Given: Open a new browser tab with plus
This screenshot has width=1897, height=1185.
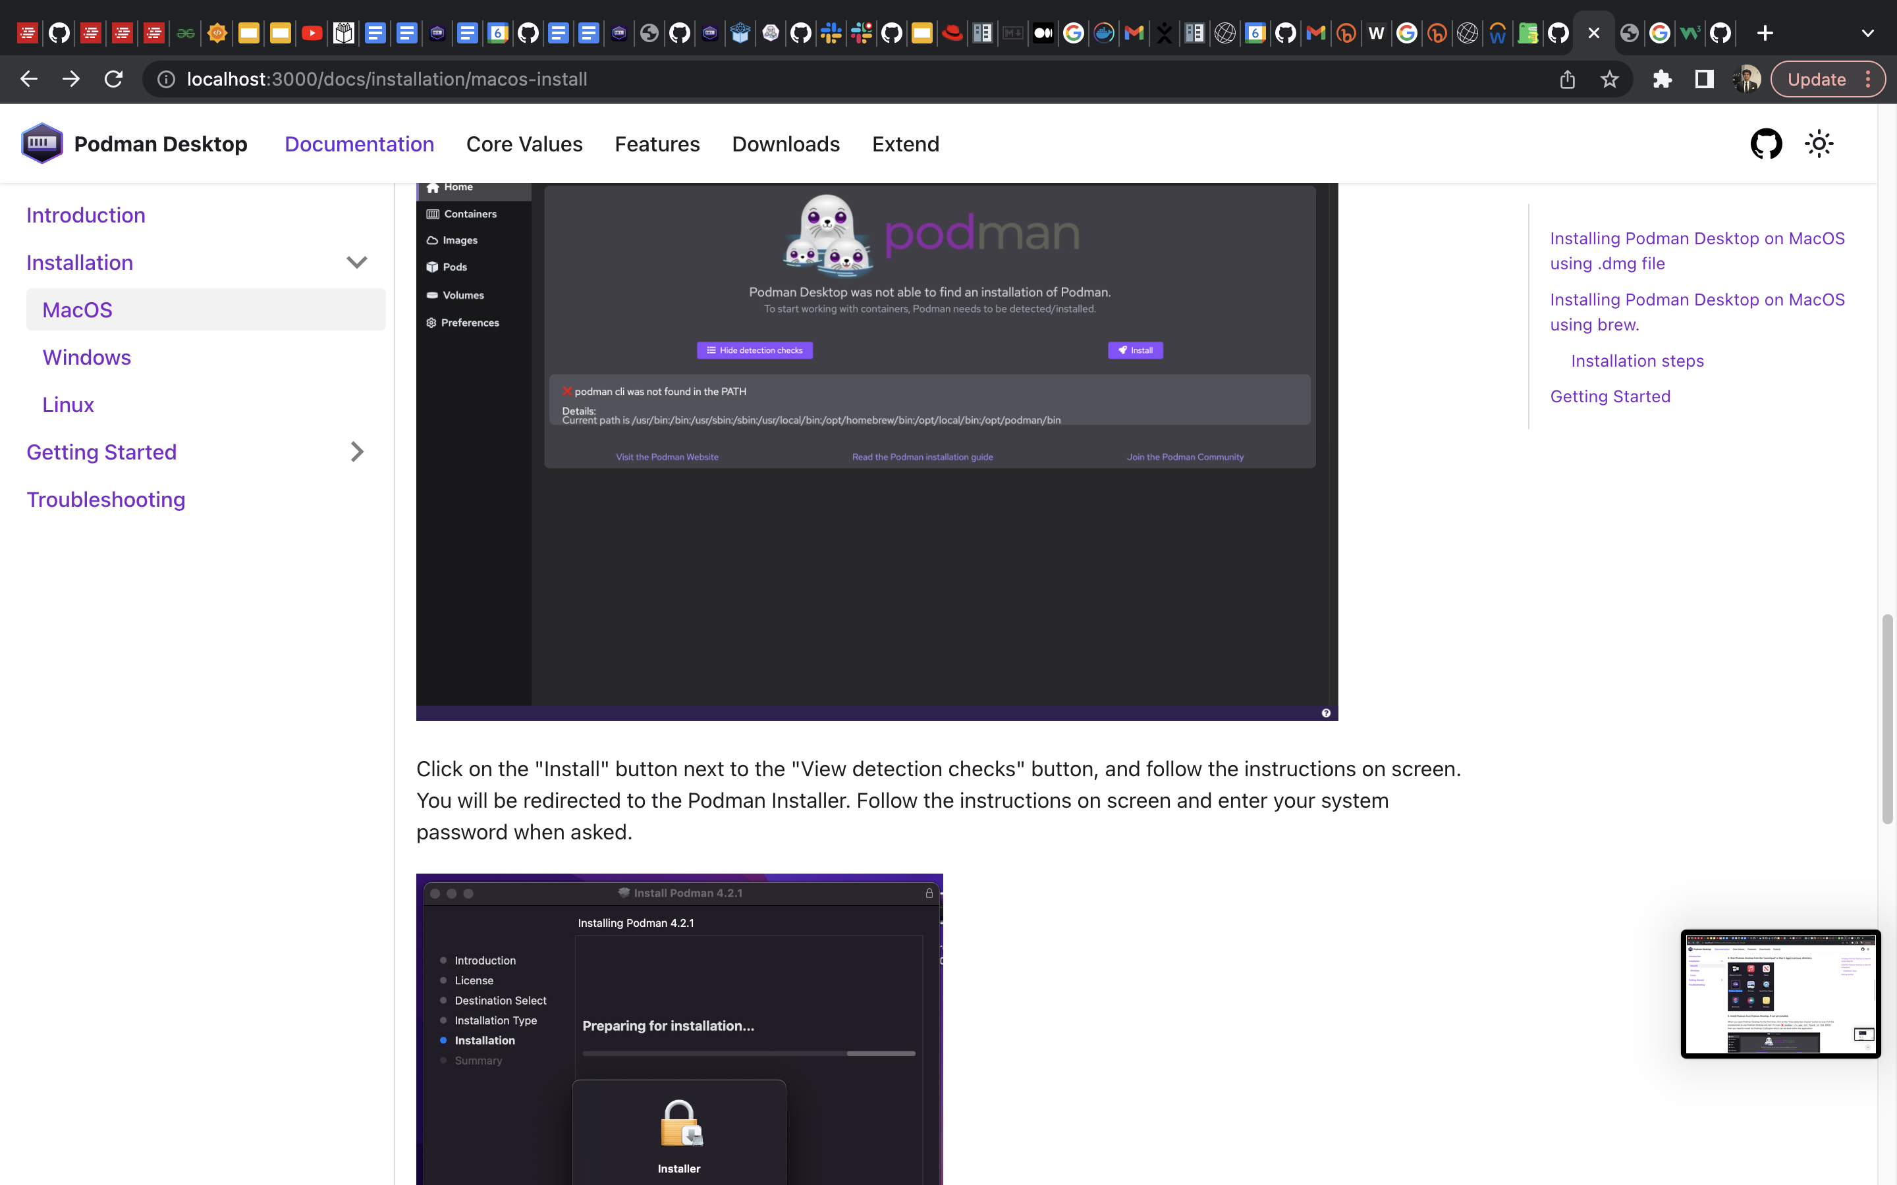Looking at the screenshot, I should (1765, 33).
